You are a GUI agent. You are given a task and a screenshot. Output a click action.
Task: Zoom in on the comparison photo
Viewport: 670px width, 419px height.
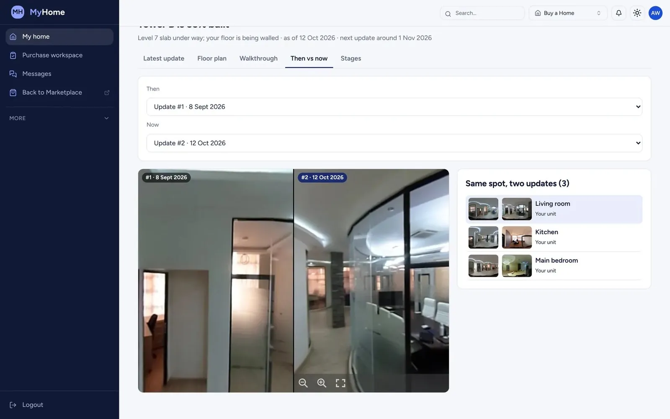click(x=322, y=383)
